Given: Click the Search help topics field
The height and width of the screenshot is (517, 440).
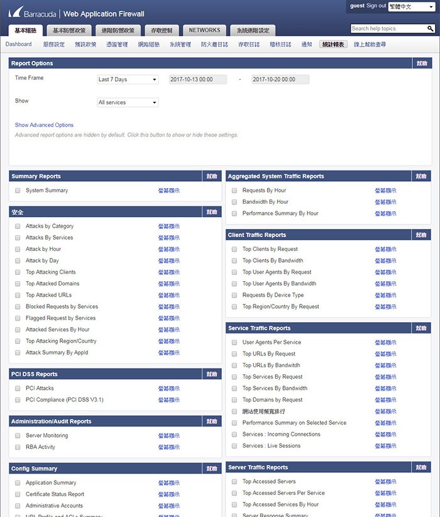Looking at the screenshot, I should click(x=388, y=29).
